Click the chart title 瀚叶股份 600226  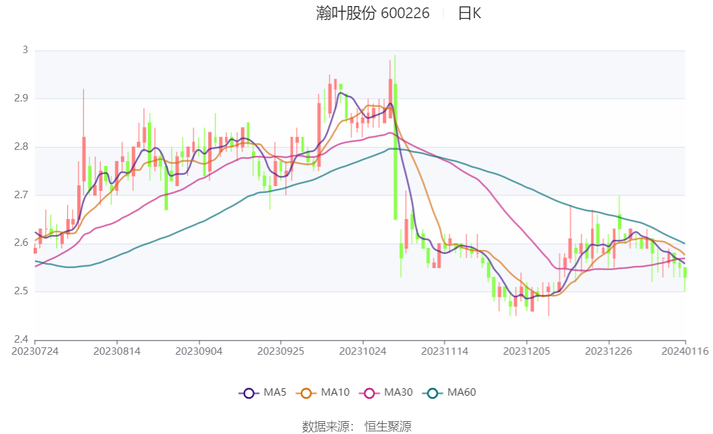point(373,13)
